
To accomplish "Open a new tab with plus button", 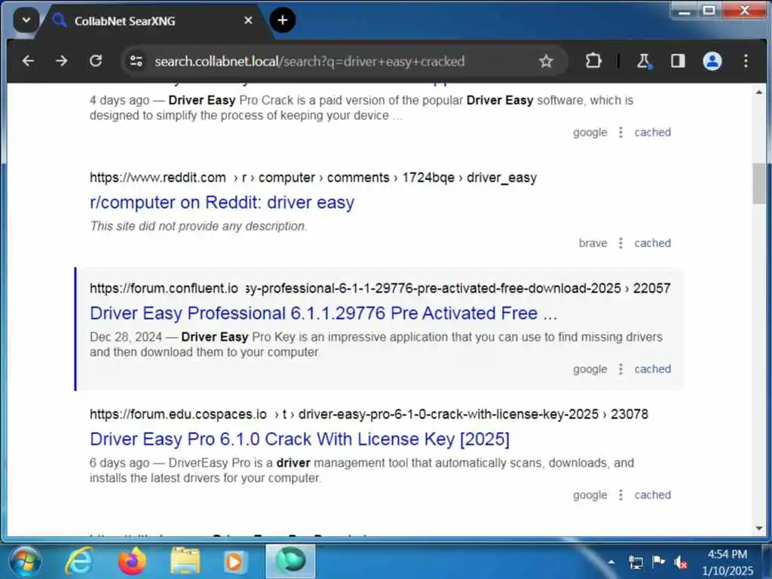I will pos(283,20).
